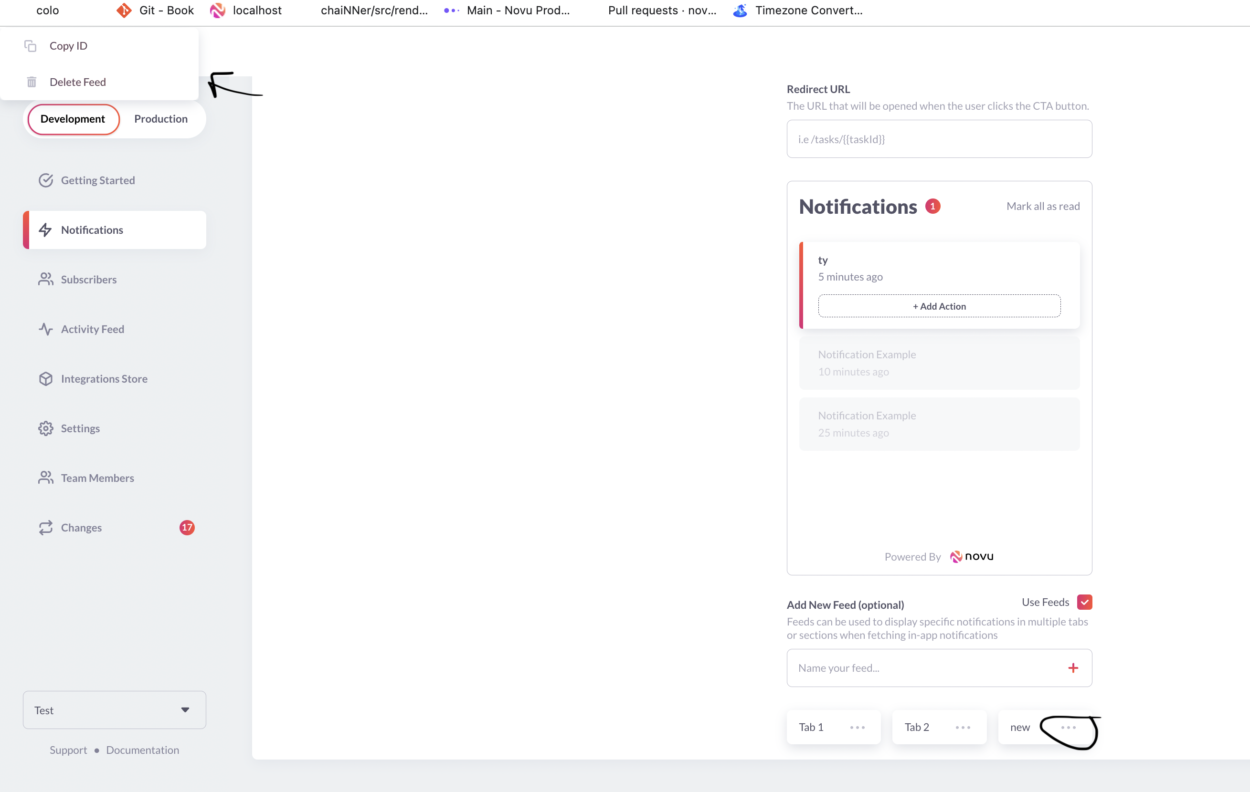Screen dimensions: 1250x792
Task: Open the Team Members menu item
Action: (97, 478)
